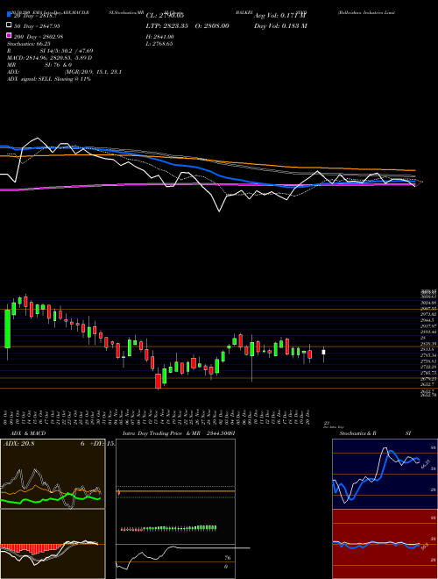Viewport: 438px width, 579px height.
Task: Click the green ADX line in the ADX panel
Action: 51,500
